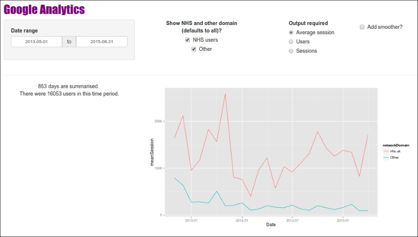The image size is (418, 237).
Task: Click the Date x-axis label
Action: point(271,225)
